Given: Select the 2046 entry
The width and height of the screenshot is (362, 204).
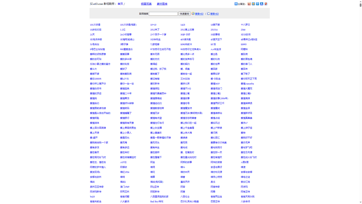Looking at the screenshot, I should click(x=243, y=30).
